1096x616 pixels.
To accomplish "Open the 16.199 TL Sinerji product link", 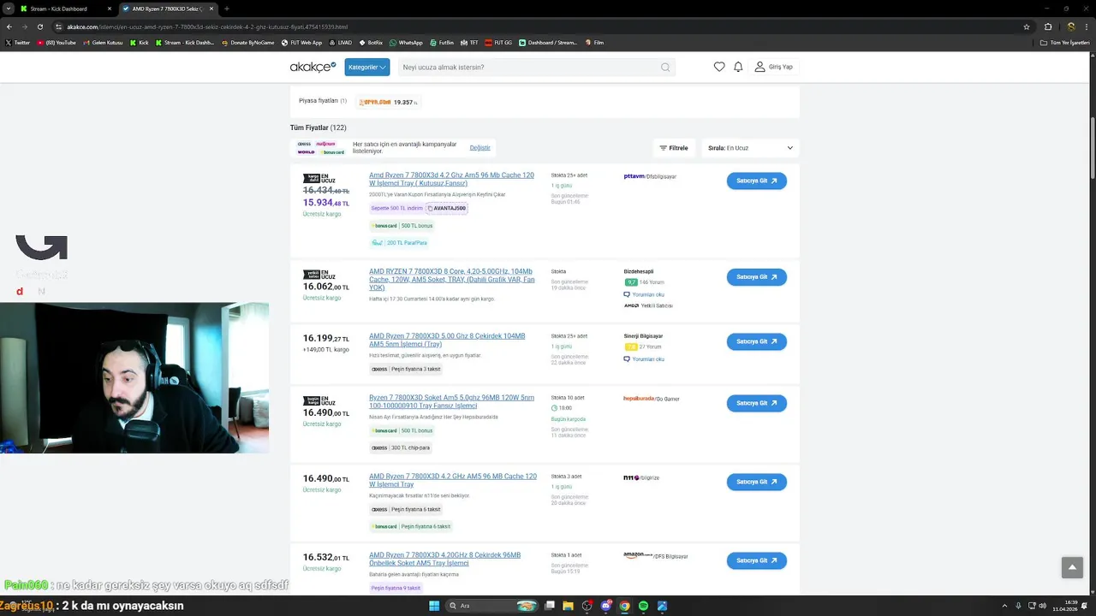I will click(447, 340).
